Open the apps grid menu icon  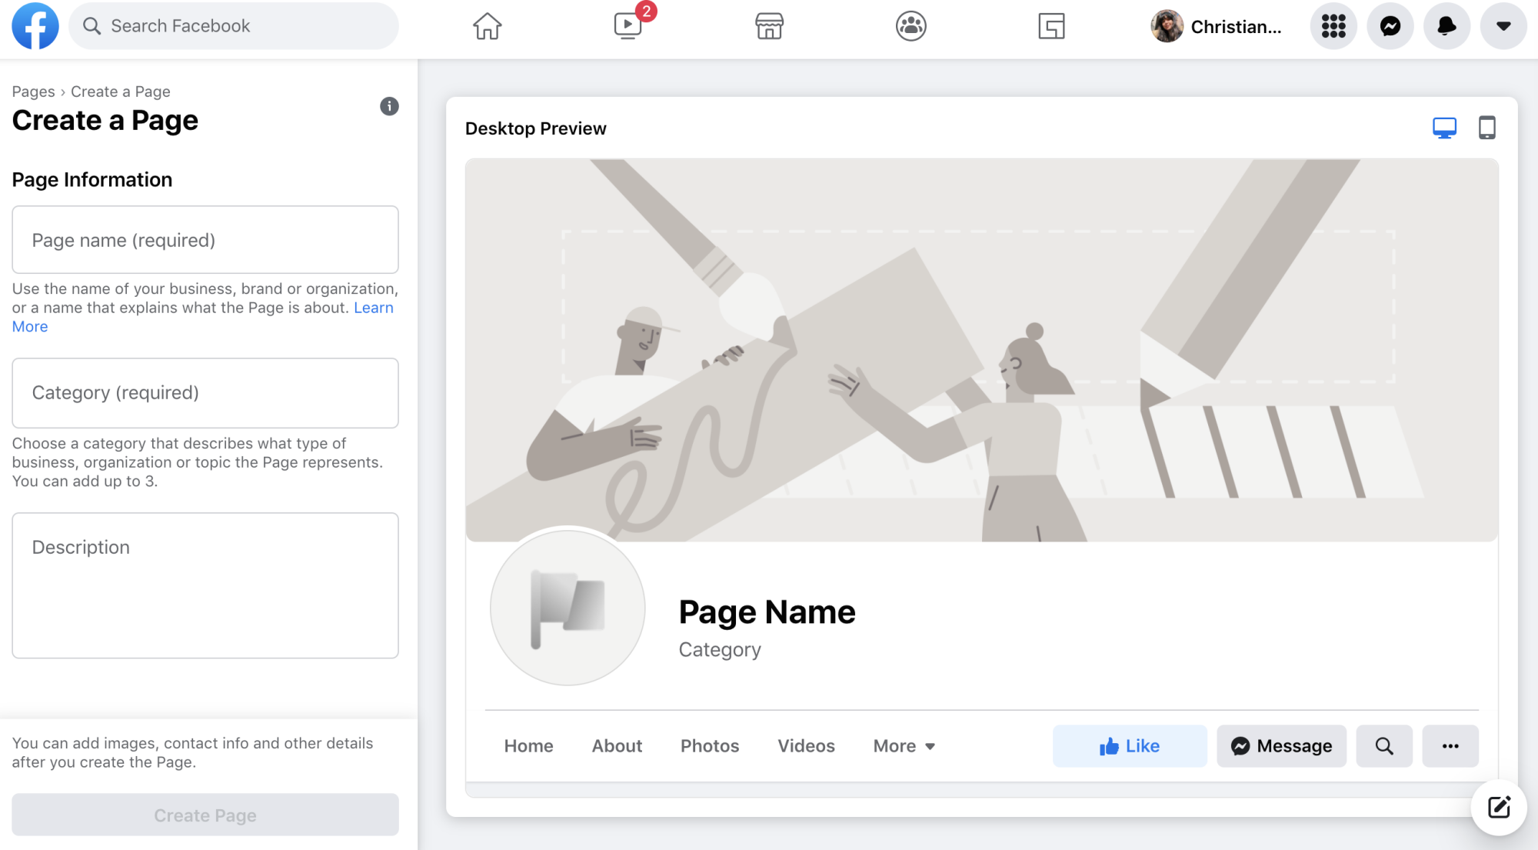pos(1333,25)
